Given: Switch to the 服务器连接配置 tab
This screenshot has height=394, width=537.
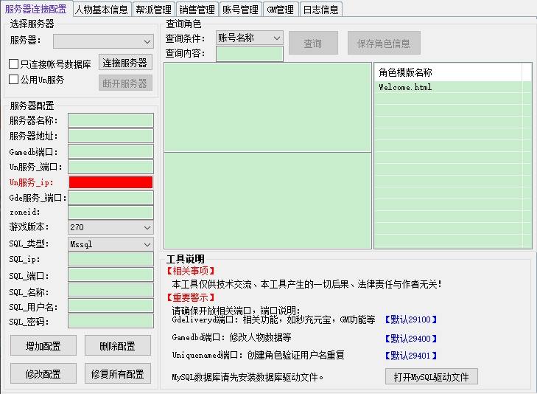Looking at the screenshot, I should [x=36, y=9].
